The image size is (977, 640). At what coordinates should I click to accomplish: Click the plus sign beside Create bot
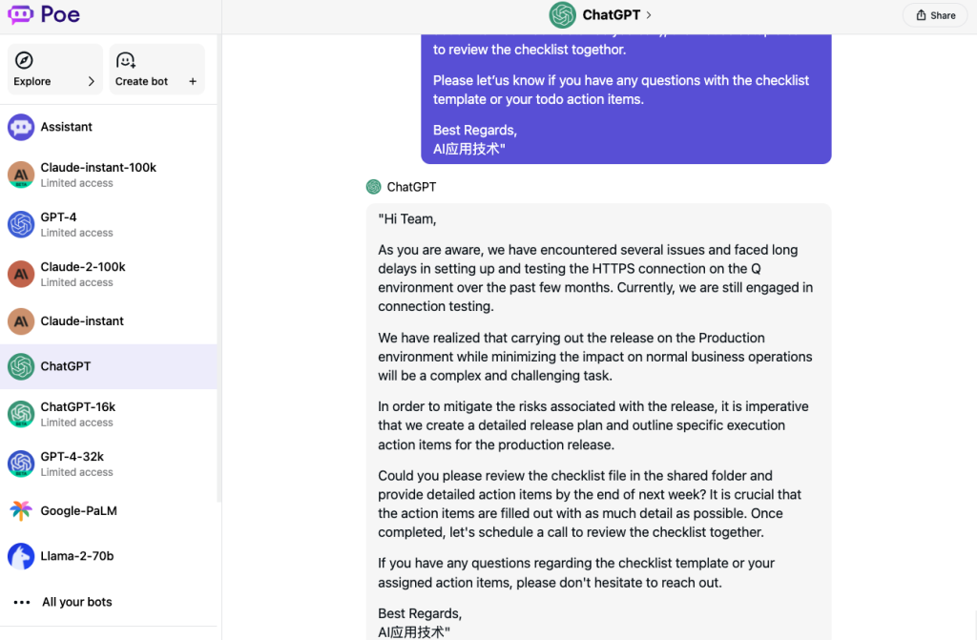tap(193, 82)
